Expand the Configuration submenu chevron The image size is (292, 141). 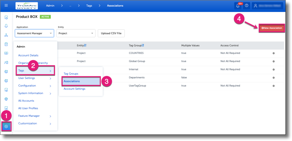coord(50,86)
